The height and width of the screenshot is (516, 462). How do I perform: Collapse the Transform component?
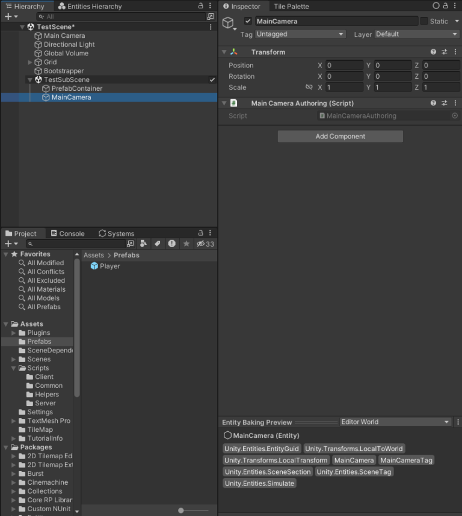click(224, 52)
